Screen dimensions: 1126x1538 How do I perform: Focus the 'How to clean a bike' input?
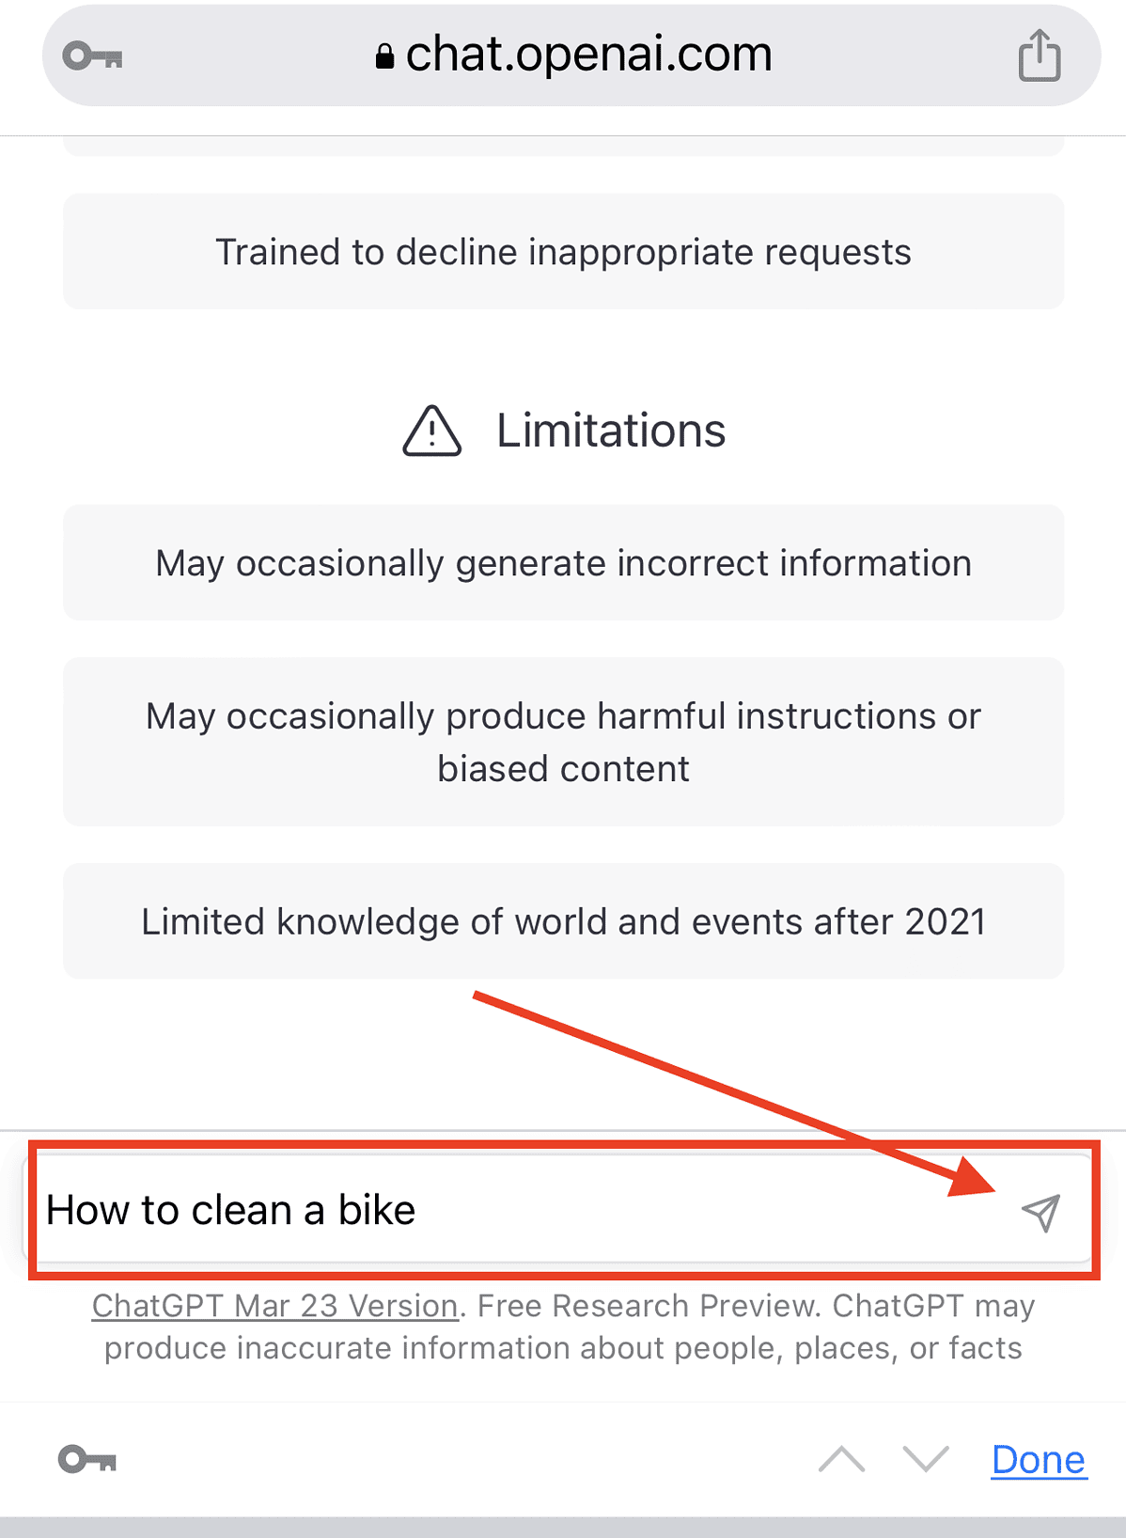(470, 1211)
